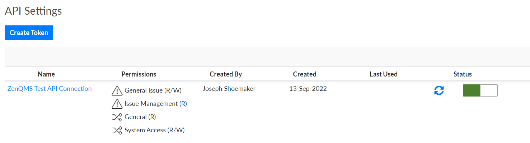Click the Created column header
The width and height of the screenshot is (530, 143).
305,74
